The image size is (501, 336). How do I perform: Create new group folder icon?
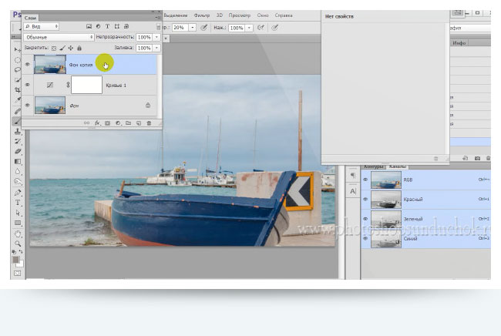(x=129, y=123)
